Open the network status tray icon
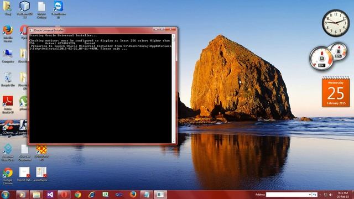This screenshot has width=354, height=199. (x=326, y=195)
